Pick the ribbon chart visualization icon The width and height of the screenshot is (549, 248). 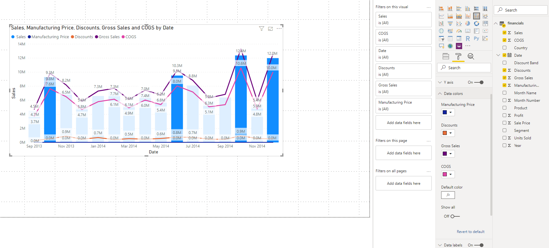485,16
